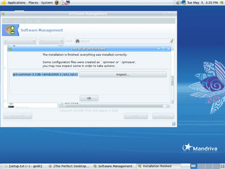
Task: Click Ok in Installation finished dialog
Action: (x=89, y=98)
